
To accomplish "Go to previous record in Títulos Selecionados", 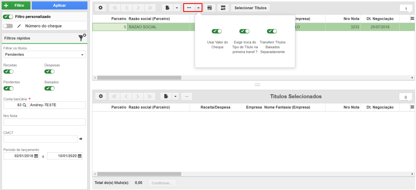I will (x=126, y=96).
